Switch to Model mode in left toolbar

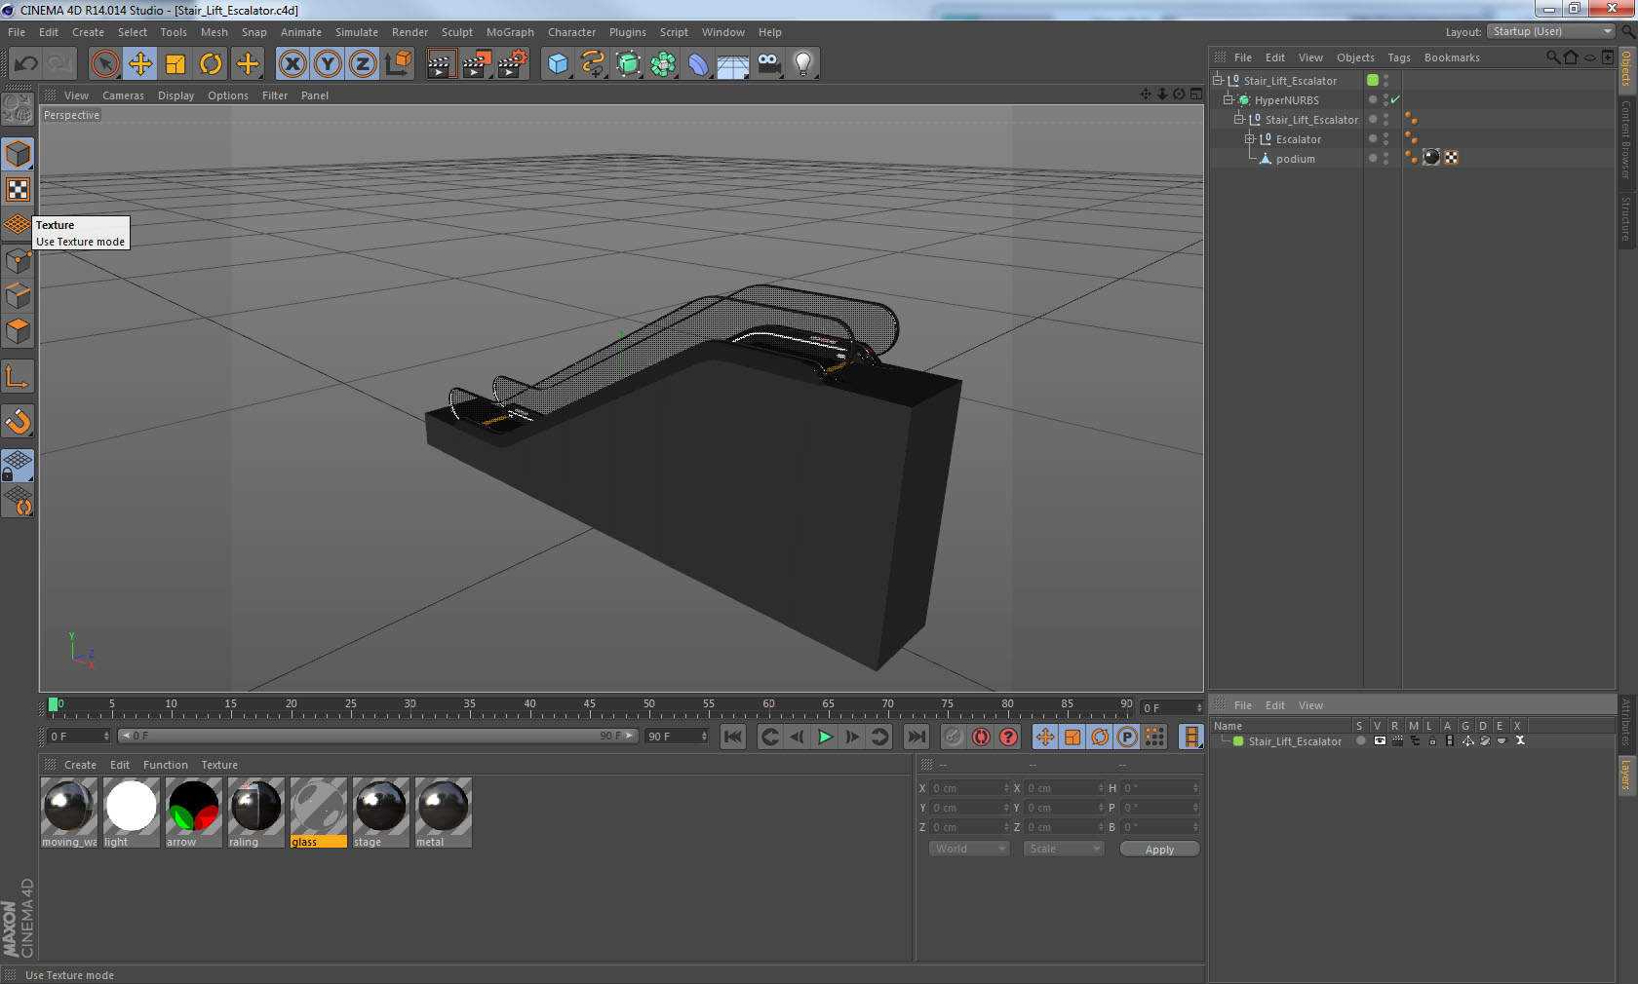(18, 154)
